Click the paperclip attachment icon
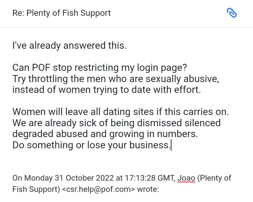253x202 pixels. click(232, 13)
